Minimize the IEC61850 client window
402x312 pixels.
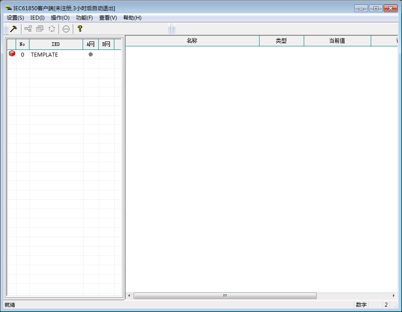tap(361, 8)
